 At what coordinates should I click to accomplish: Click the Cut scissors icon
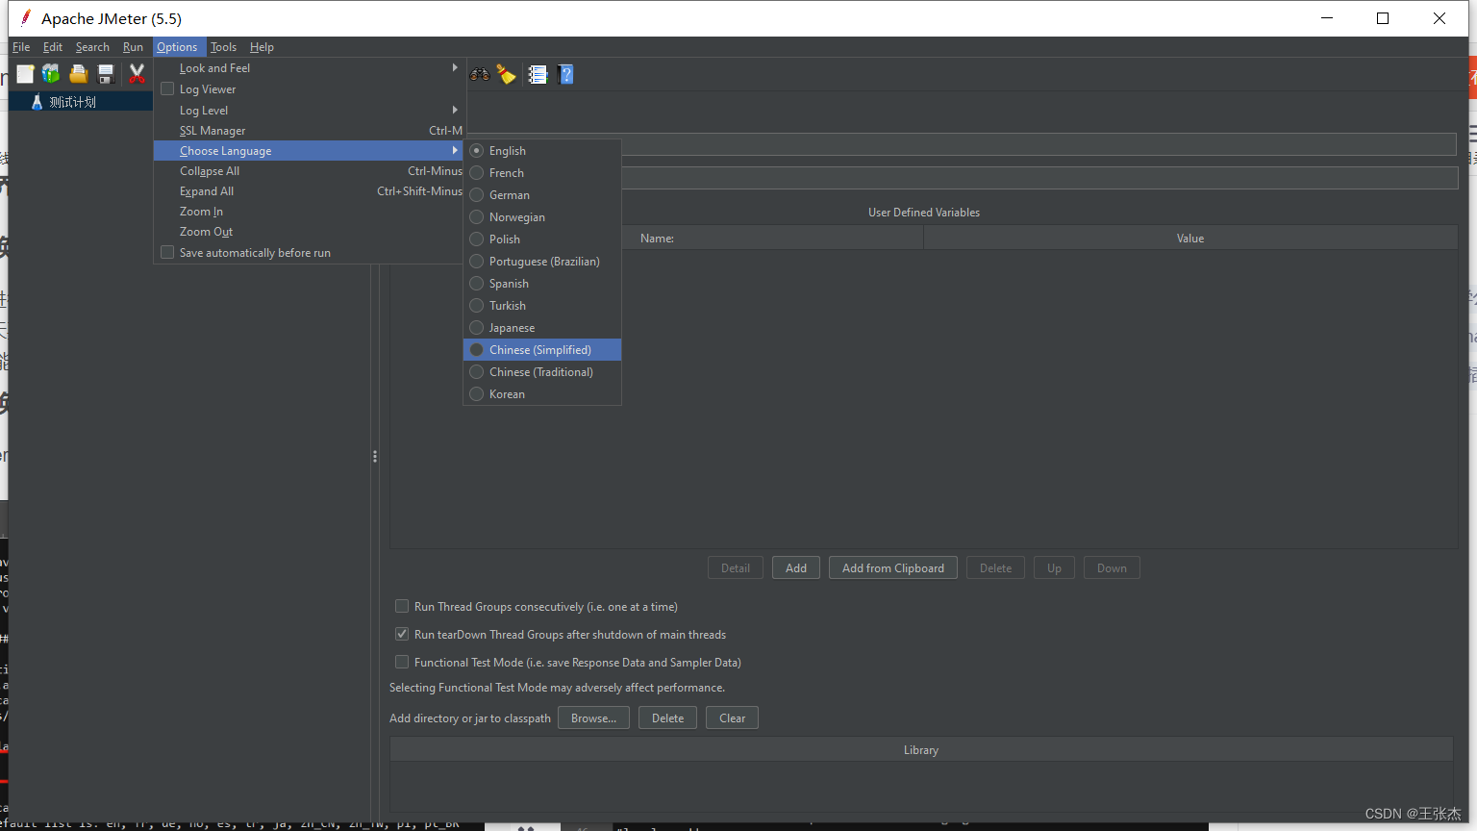click(x=137, y=74)
